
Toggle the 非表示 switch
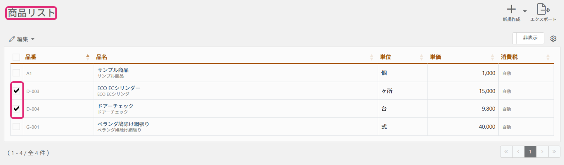tap(528, 38)
